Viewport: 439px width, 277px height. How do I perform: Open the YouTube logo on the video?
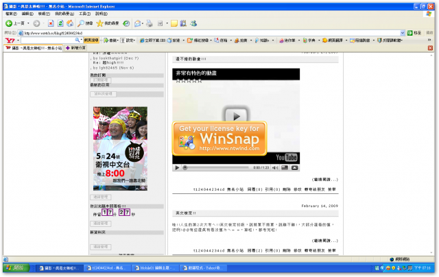286,158
